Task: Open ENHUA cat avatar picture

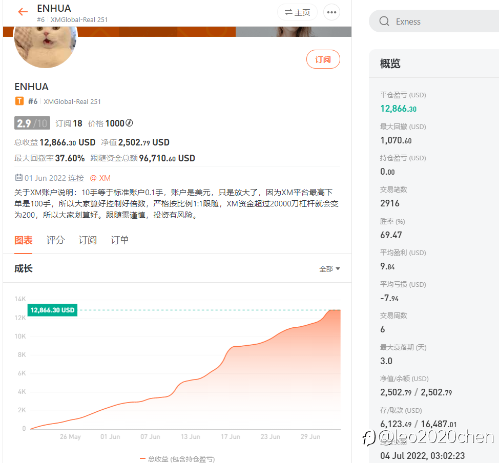Action: [46, 46]
